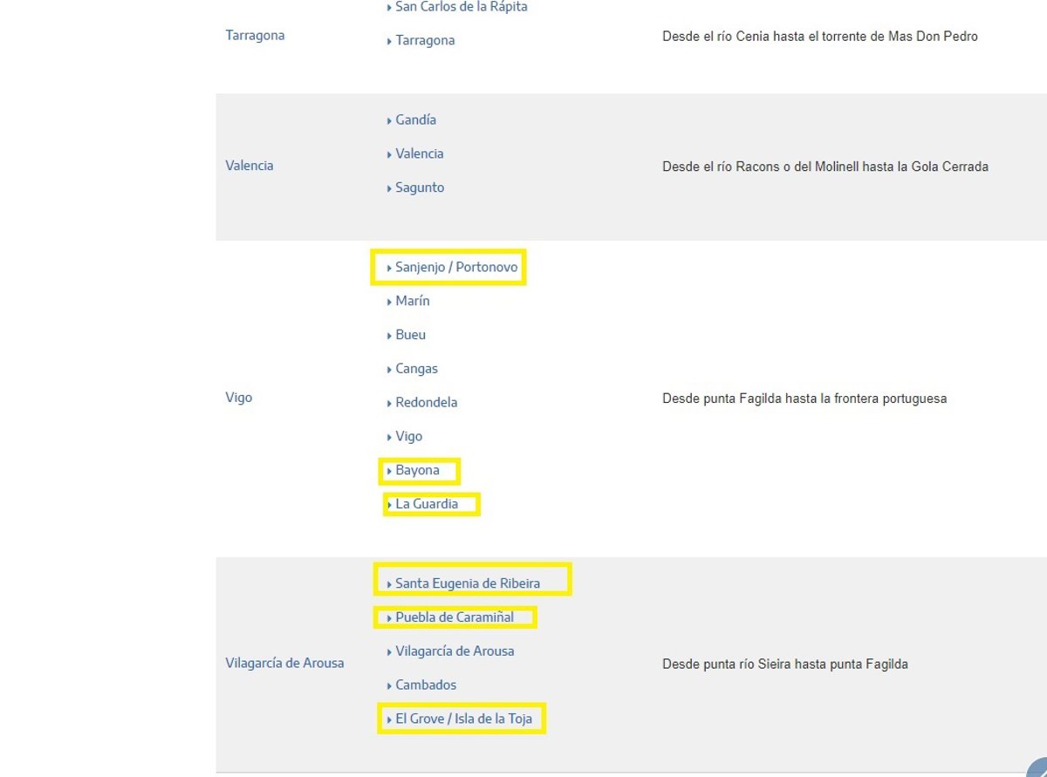This screenshot has width=1047, height=777.
Task: Open the Cangas port link
Action: 416,370
